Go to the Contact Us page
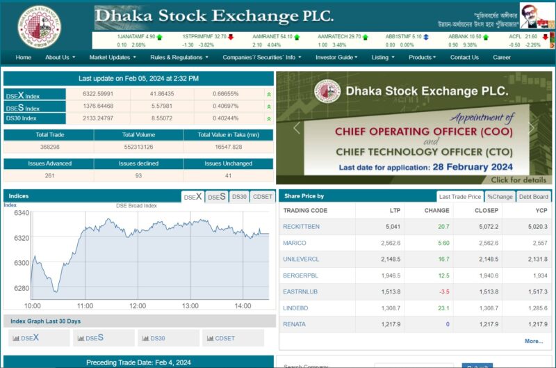Viewport: 556px width, 368px height. (464, 57)
